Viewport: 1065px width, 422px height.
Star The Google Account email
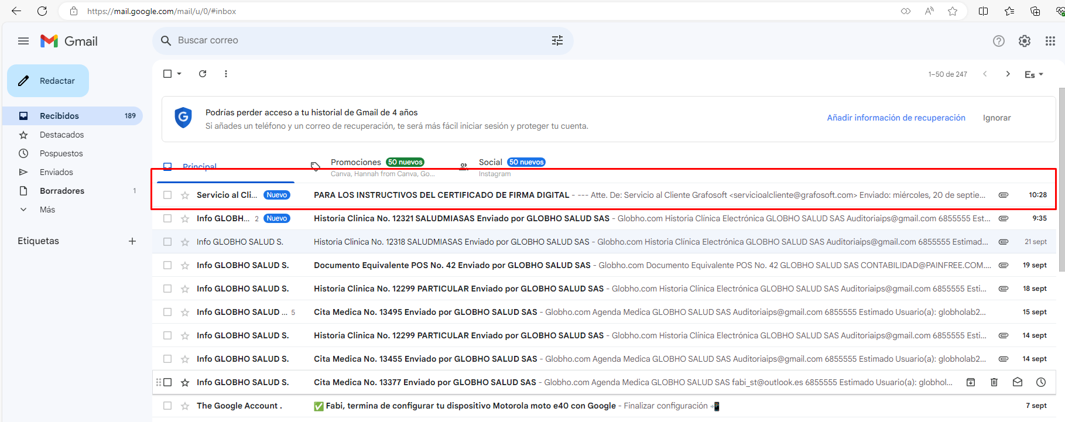[185, 406]
